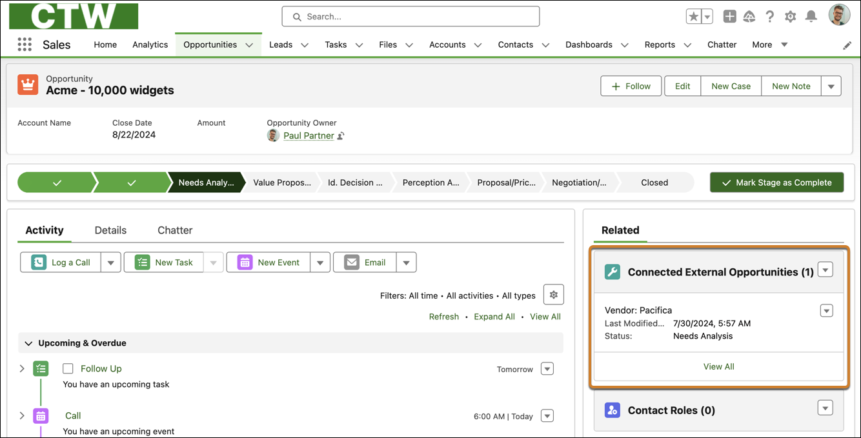This screenshot has width=861, height=438.
Task: Click the Refresh link
Action: point(444,317)
